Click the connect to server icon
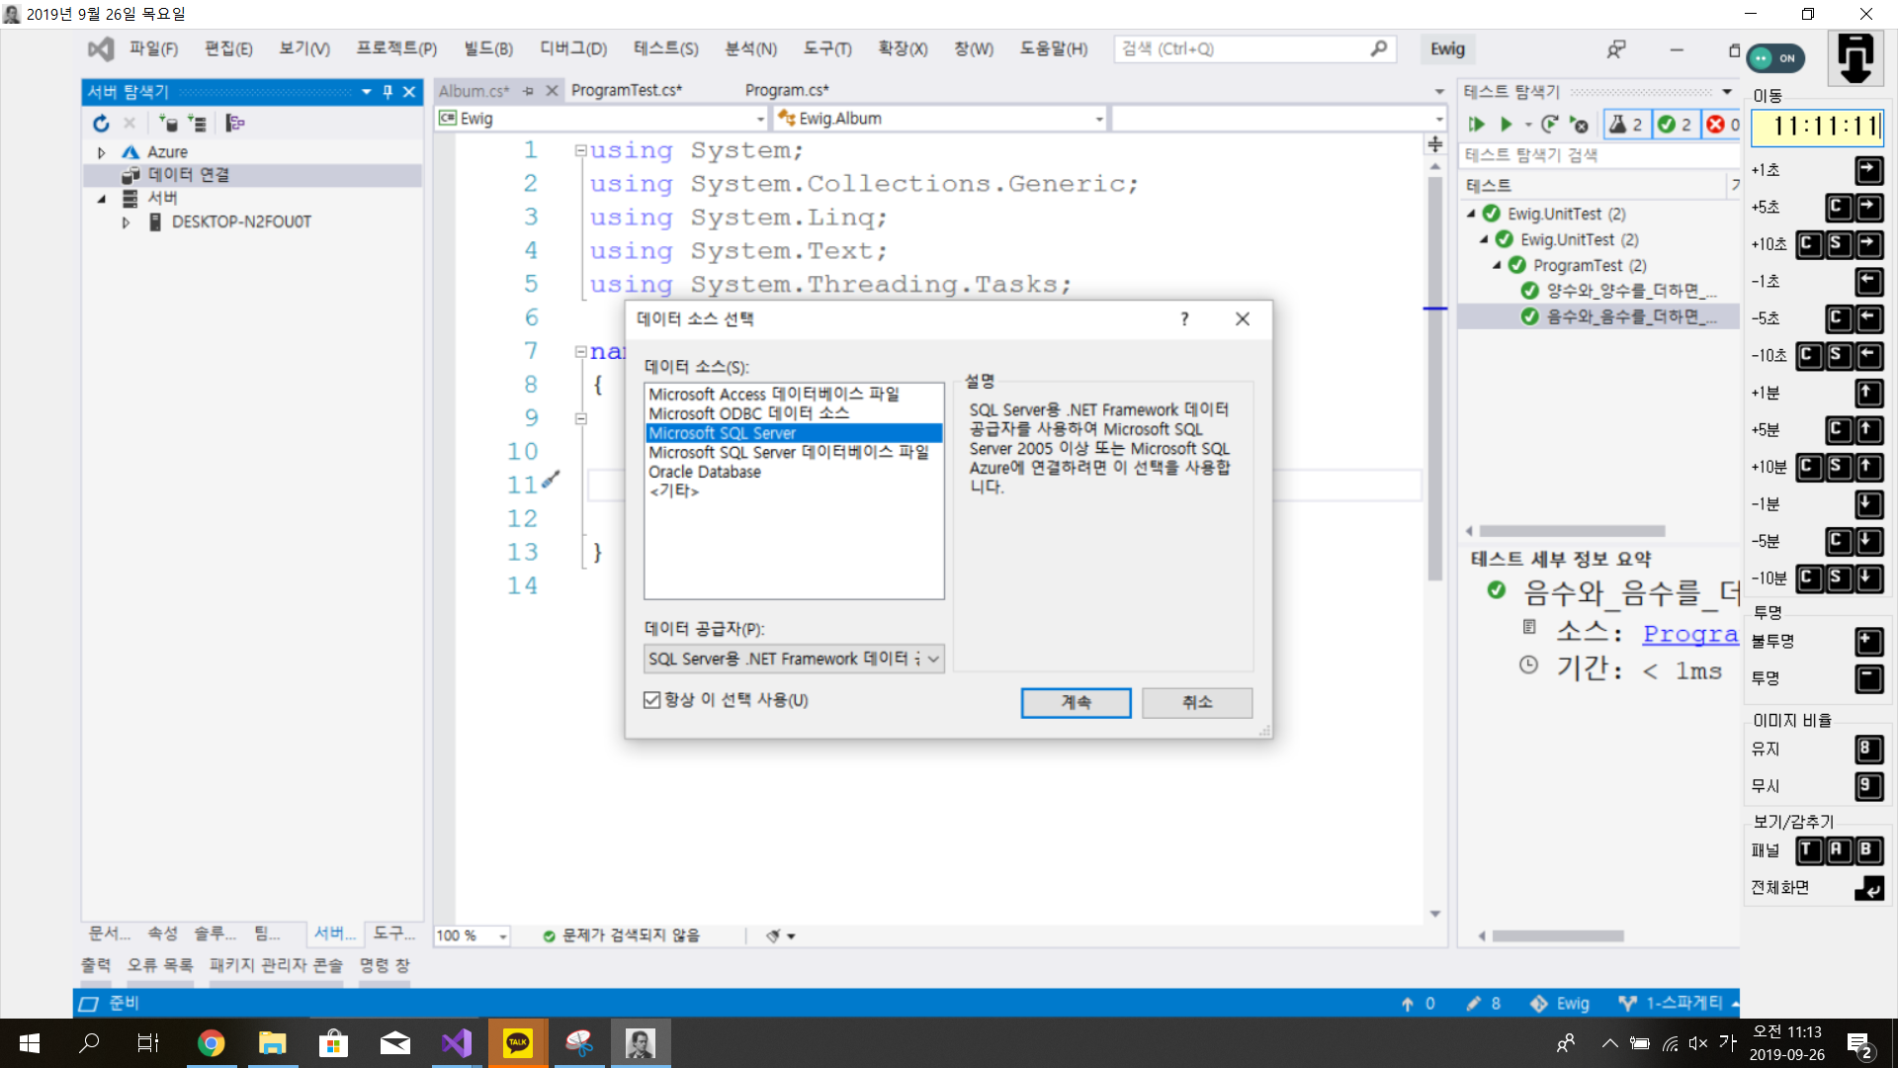 pyautogui.click(x=198, y=124)
